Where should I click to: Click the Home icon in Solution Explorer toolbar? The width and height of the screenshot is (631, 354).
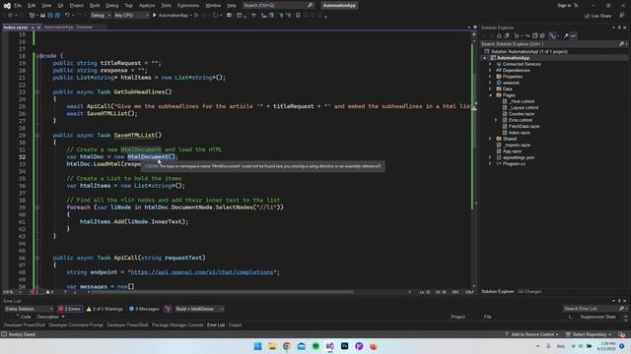click(x=499, y=35)
